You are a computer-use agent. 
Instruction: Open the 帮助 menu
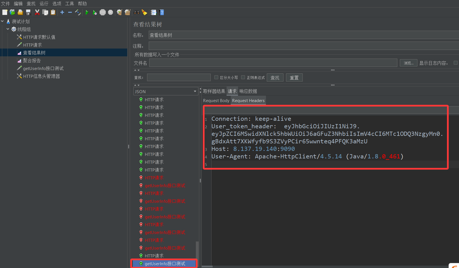point(82,4)
